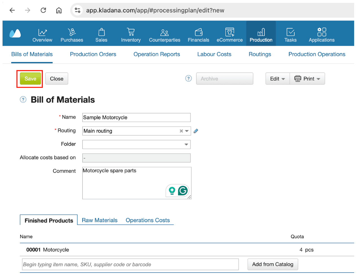Screen dimensions: 364x280
Task: Click the 00001 Motorcycle product row
Action: [187, 250]
